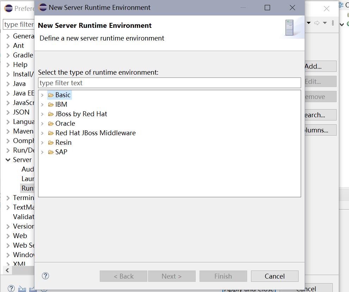Expand the Basic runtime category
349x292 pixels.
42,95
